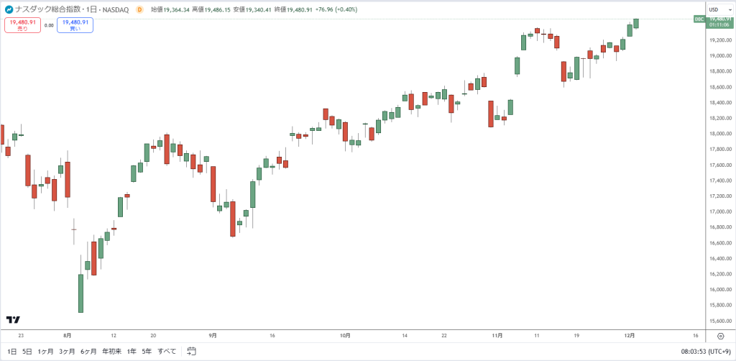The height and width of the screenshot is (361, 736).
Task: Choose the 6ヶ月 range
Action: pyautogui.click(x=88, y=351)
